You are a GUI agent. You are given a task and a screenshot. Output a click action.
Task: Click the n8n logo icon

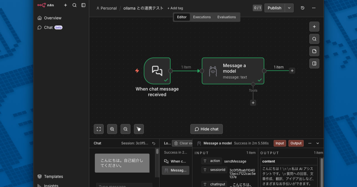click(x=42, y=5)
